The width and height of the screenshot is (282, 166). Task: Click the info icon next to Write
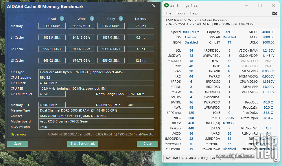92,18
